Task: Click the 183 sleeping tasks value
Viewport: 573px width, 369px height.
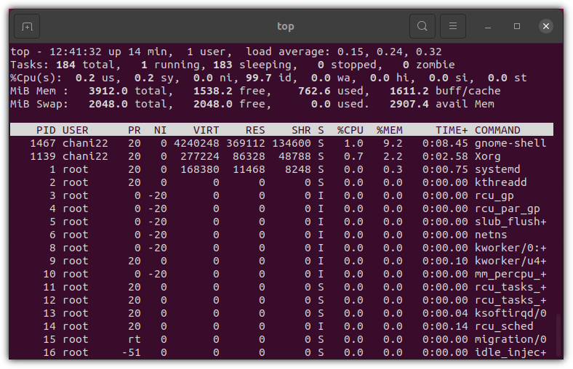Action: (223, 65)
